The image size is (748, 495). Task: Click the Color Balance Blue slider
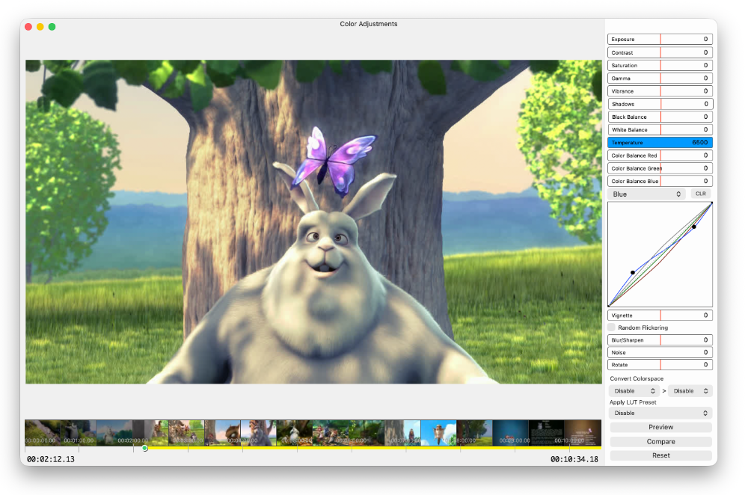click(660, 181)
